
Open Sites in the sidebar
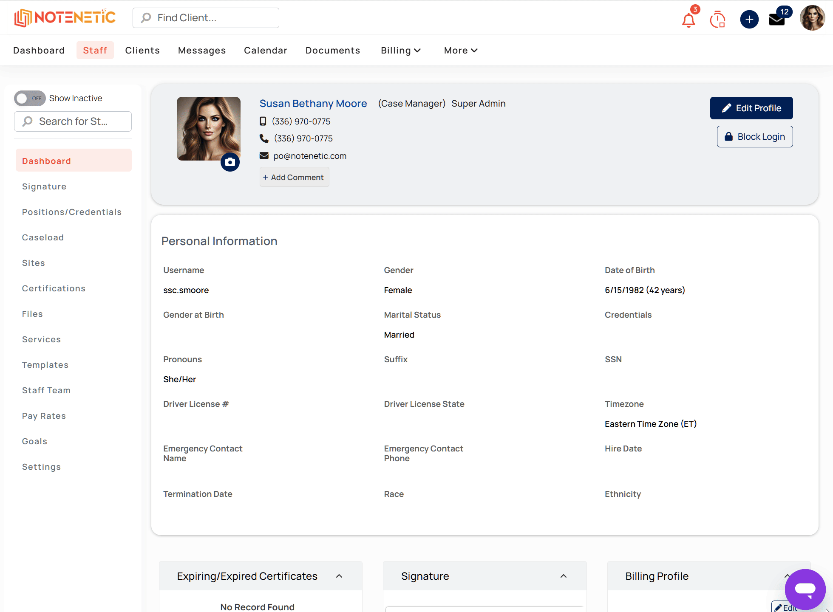34,263
